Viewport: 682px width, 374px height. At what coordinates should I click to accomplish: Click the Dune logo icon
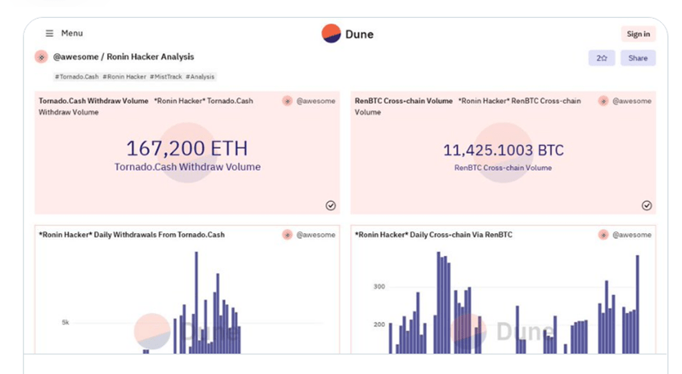point(331,33)
